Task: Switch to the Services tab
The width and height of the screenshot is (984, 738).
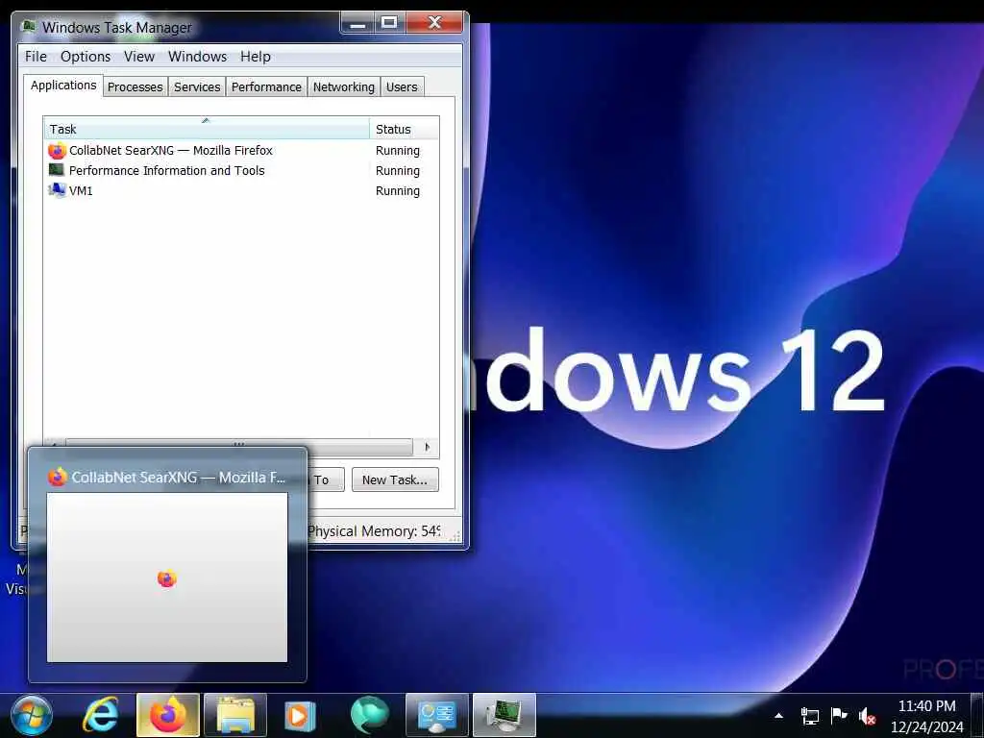Action: [x=197, y=86]
